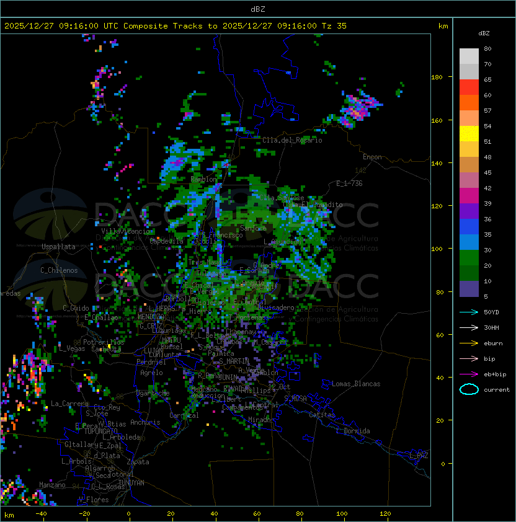This screenshot has width=516, height=522.
Task: Click the eburn legend label
Action: 493,343
